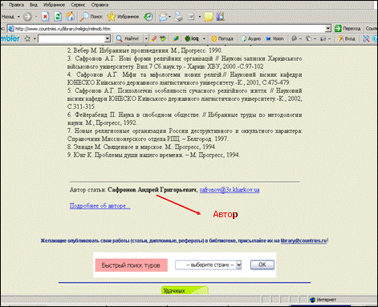Print the page using printer icon

pos(178,17)
